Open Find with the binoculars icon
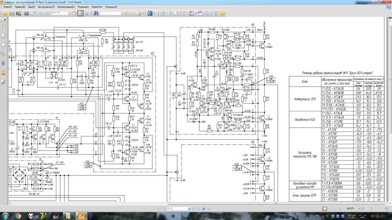The width and height of the screenshot is (392, 220). (96, 13)
